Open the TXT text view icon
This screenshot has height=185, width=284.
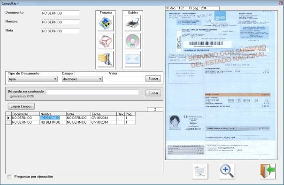[200, 171]
